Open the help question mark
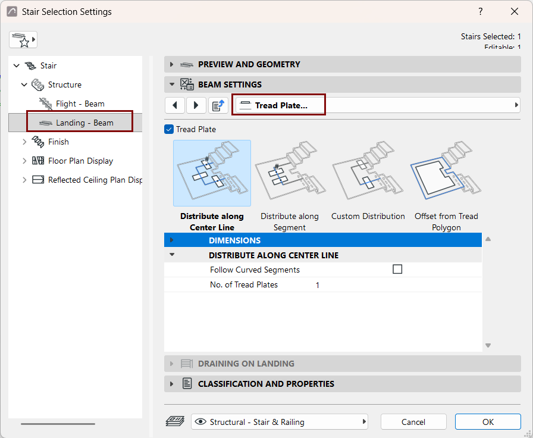 480,11
